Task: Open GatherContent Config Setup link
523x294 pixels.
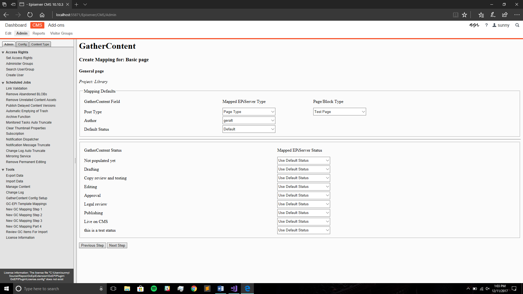Action: (x=27, y=198)
